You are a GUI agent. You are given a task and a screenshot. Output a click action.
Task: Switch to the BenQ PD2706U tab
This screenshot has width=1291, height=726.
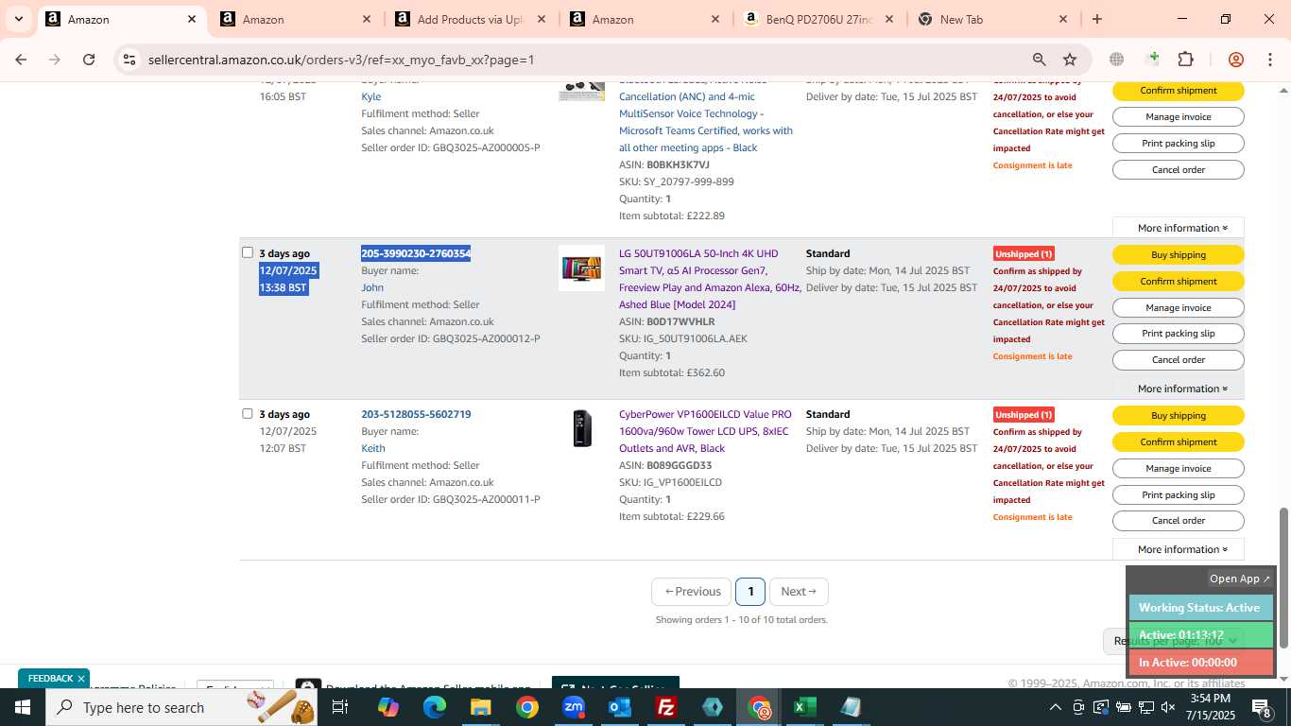point(818,19)
